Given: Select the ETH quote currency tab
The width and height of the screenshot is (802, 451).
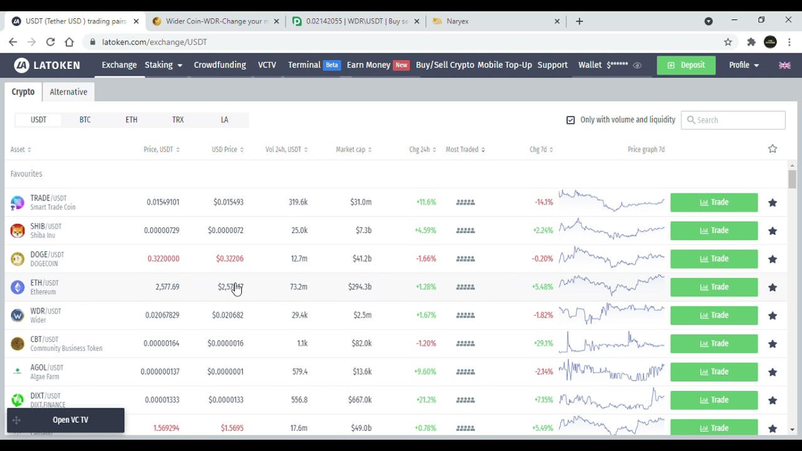Looking at the screenshot, I should click(x=132, y=120).
